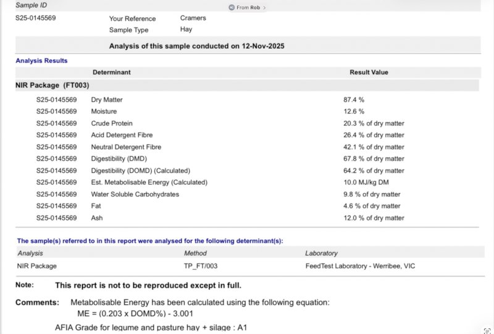Click the Determinant column header

click(x=111, y=72)
